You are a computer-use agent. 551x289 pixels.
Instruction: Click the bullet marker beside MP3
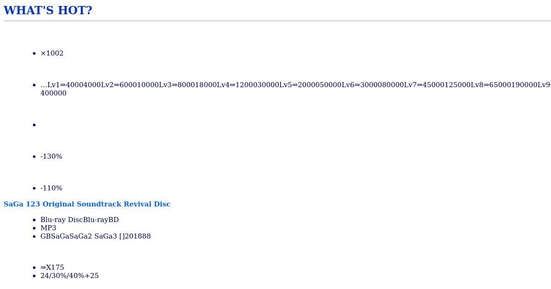pyautogui.click(x=34, y=228)
